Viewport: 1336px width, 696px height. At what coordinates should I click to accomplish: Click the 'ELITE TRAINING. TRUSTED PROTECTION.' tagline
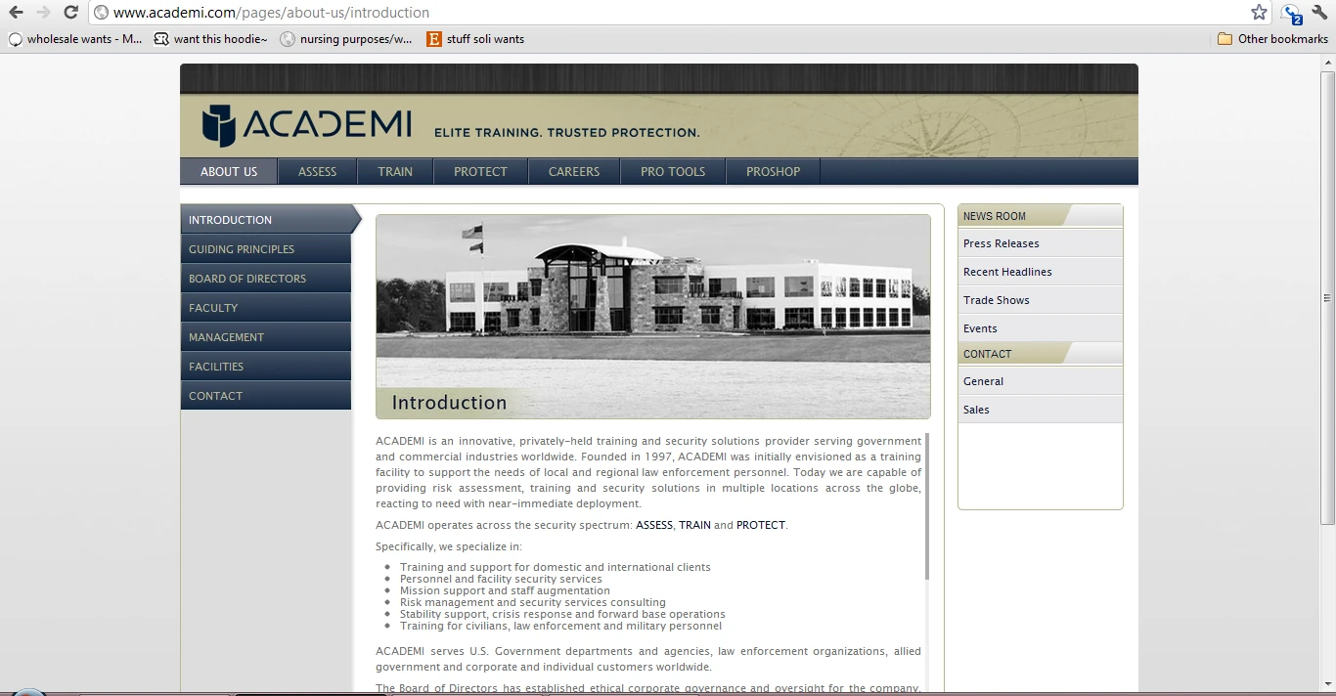click(x=567, y=132)
